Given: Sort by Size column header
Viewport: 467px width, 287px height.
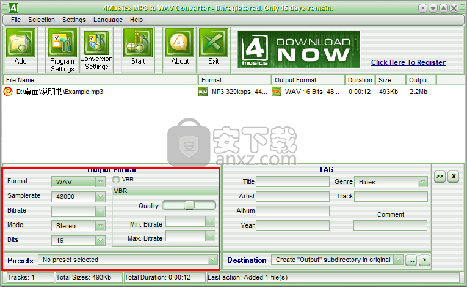Looking at the screenshot, I should 391,80.
